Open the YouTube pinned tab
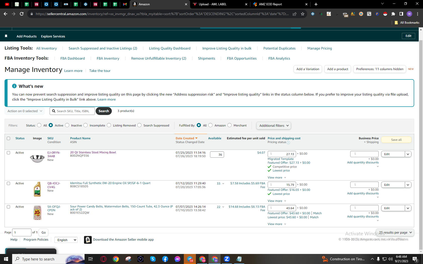 pyautogui.click(x=7, y=4)
